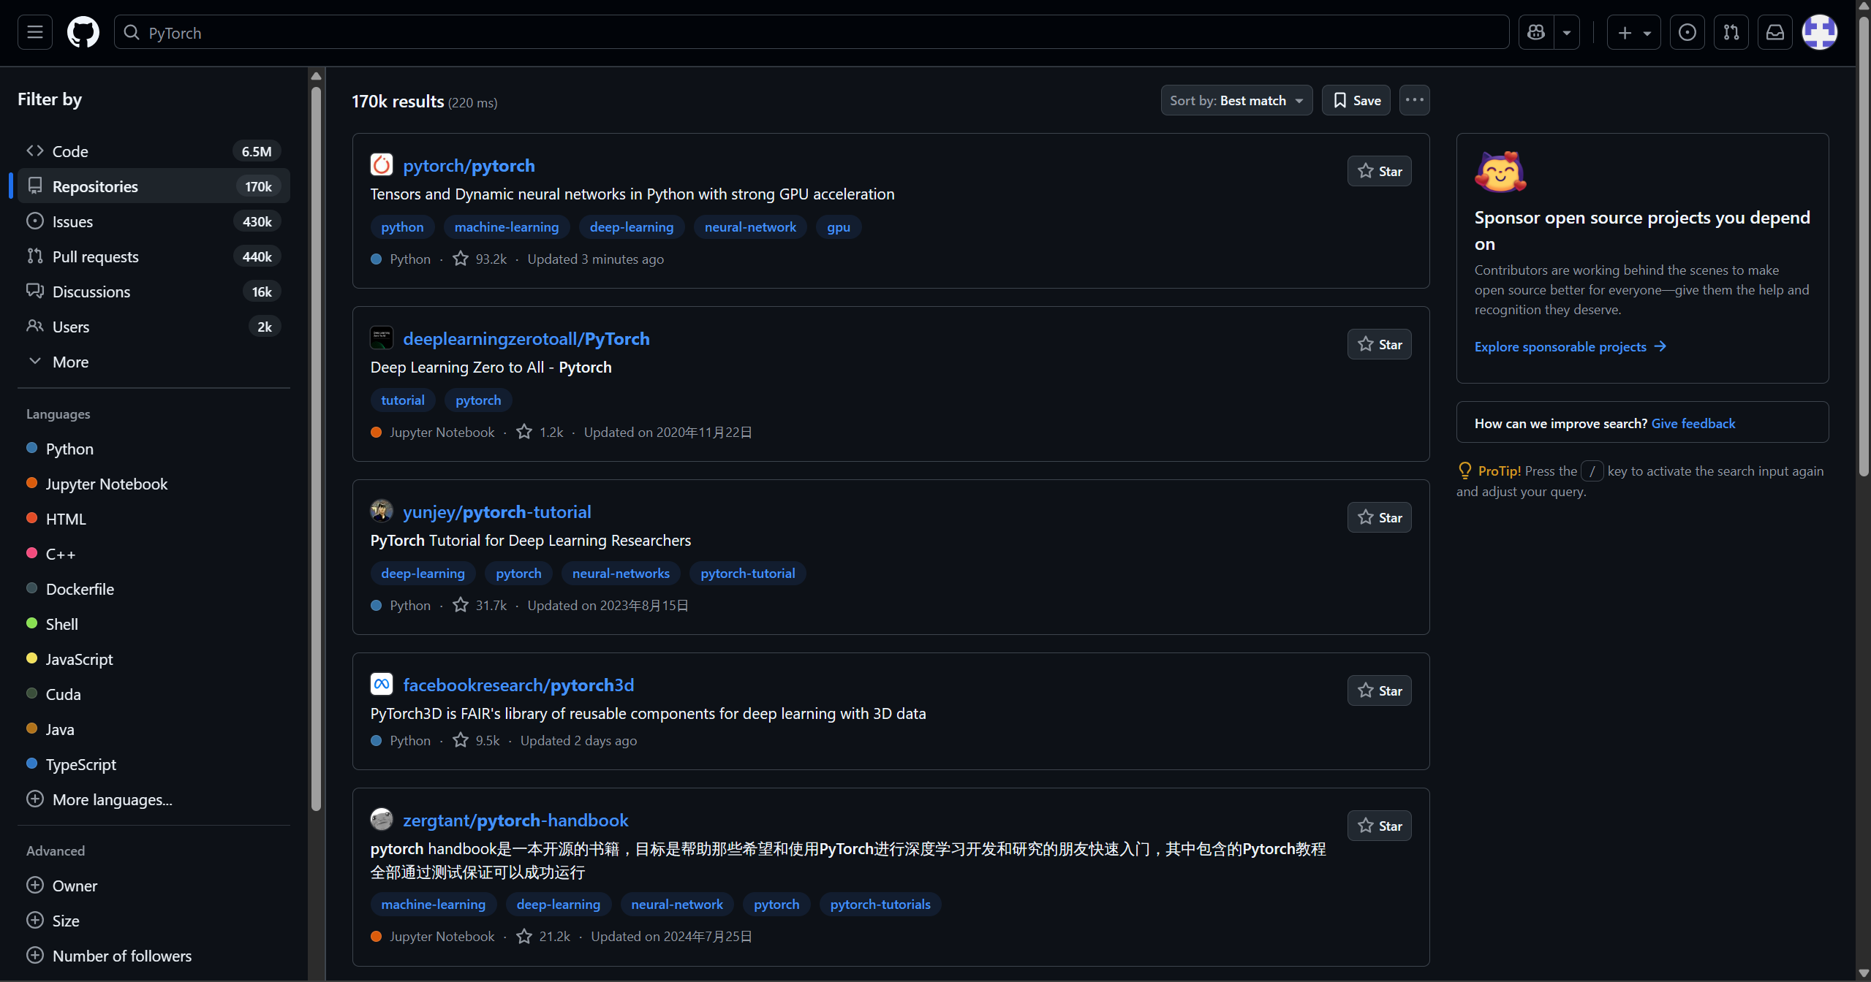The width and height of the screenshot is (1871, 982).
Task: Switch to the Code filter
Action: pyautogui.click(x=70, y=151)
